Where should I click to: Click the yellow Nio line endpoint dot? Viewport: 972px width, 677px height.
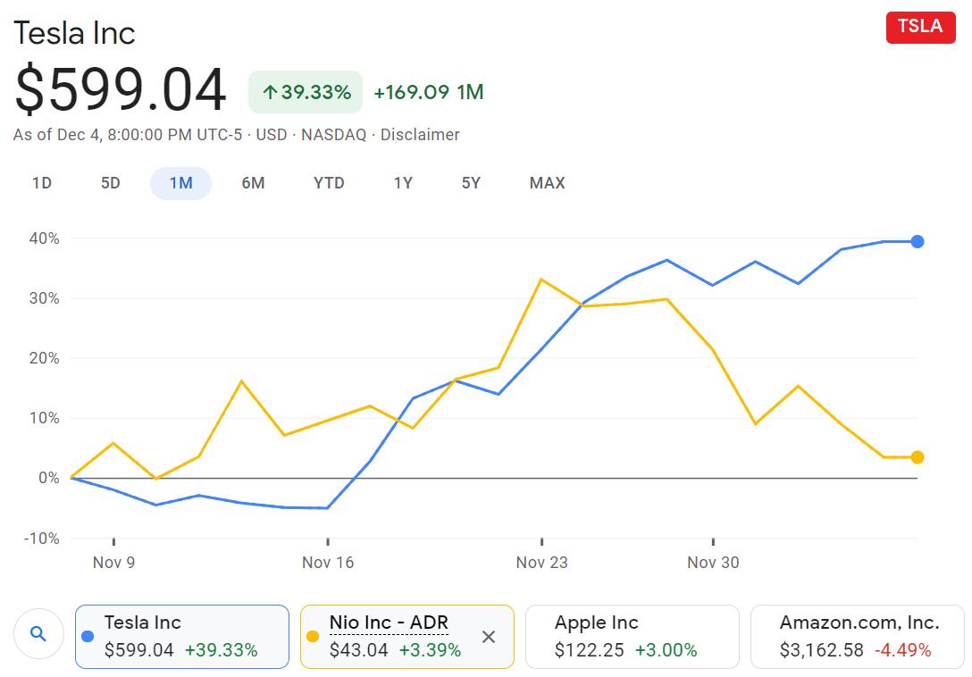[x=917, y=457]
